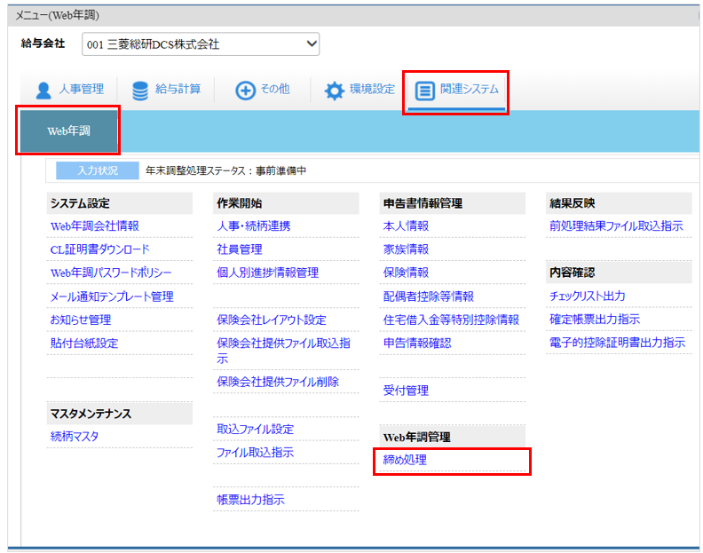
Task: Click the list icon beside 関連システム
Action: point(424,91)
